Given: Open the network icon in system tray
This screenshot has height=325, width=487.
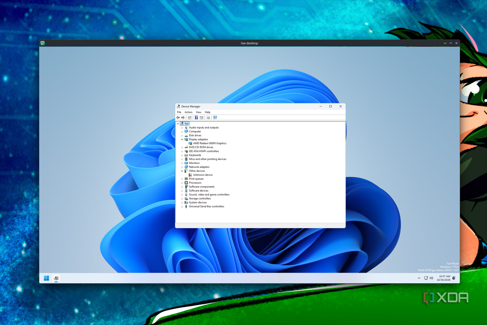Looking at the screenshot, I should coord(426,278).
